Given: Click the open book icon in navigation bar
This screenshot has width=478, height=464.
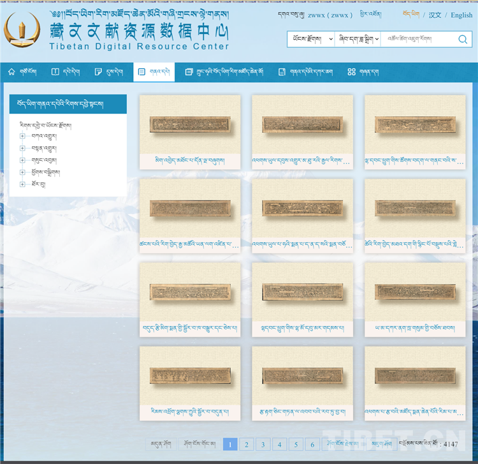Looking at the screenshot, I should 55,72.
